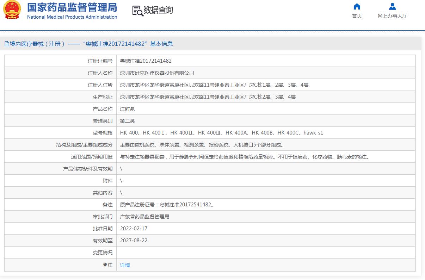425x280 pixels.
Task: Select the 生产地址 label
Action: click(x=103, y=97)
